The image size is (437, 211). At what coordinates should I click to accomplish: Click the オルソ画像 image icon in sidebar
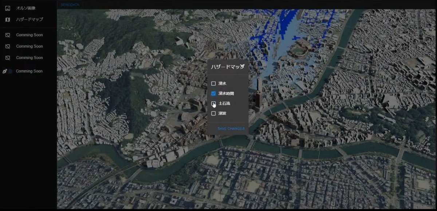pos(8,8)
